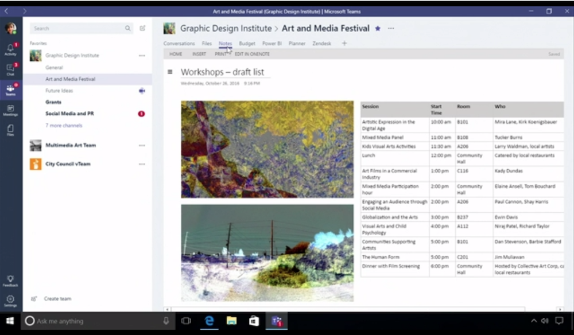Open the Chat section icon
The image size is (574, 335).
coord(10,69)
